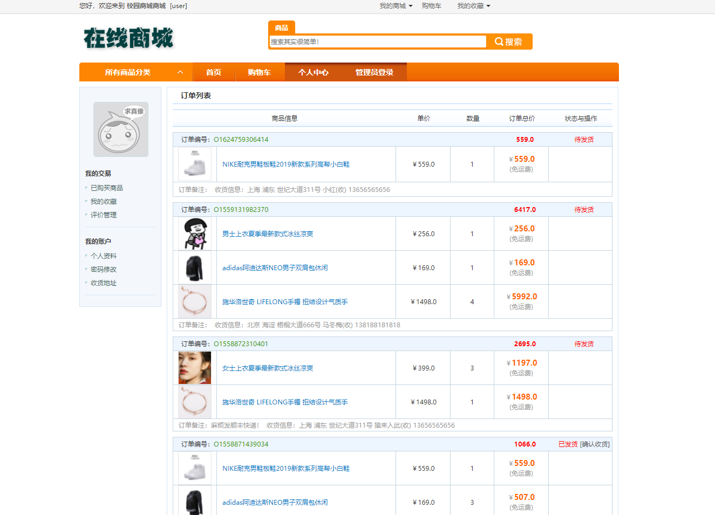Open the NIKE white sneaker product thumbnail
Screen dimensions: 715x515
tap(194, 164)
